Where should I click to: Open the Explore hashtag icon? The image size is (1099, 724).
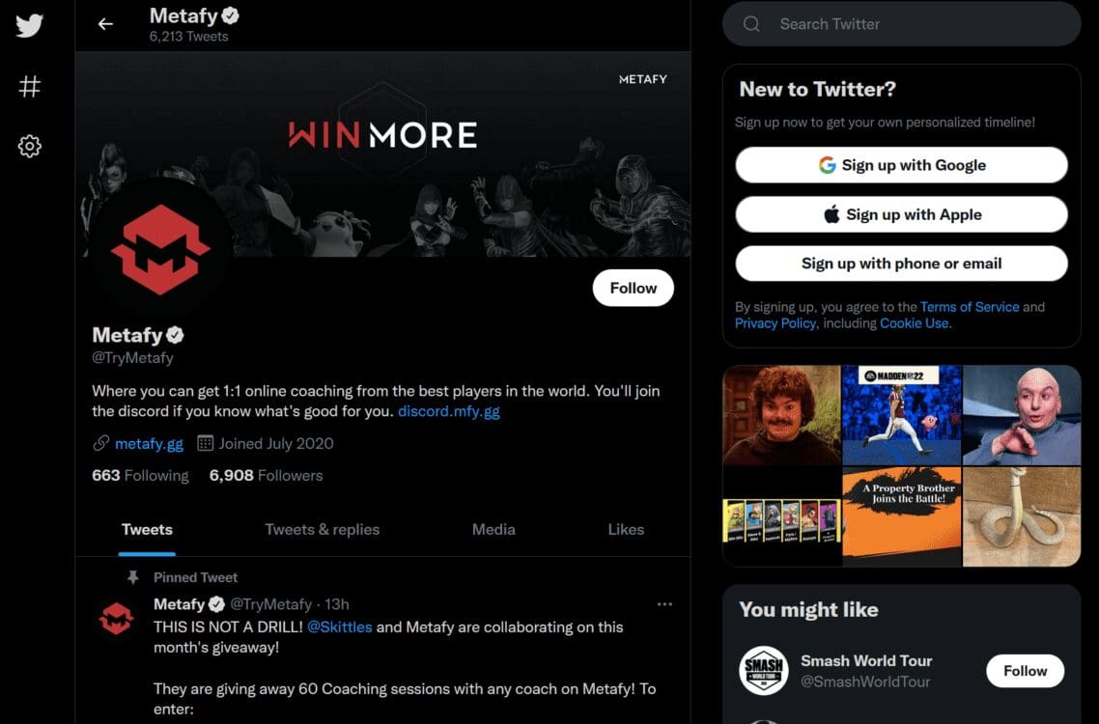pos(29,87)
